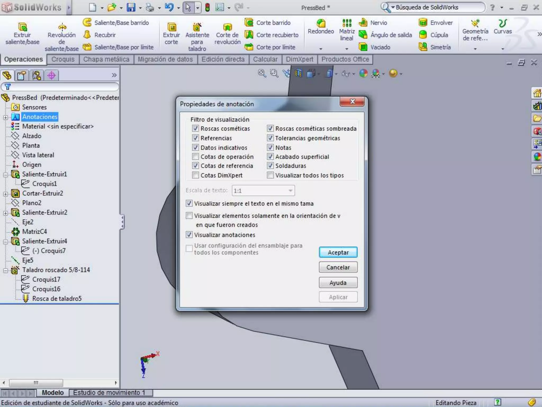Switch to the Croquis tab
This screenshot has width=542, height=407.
63,59
